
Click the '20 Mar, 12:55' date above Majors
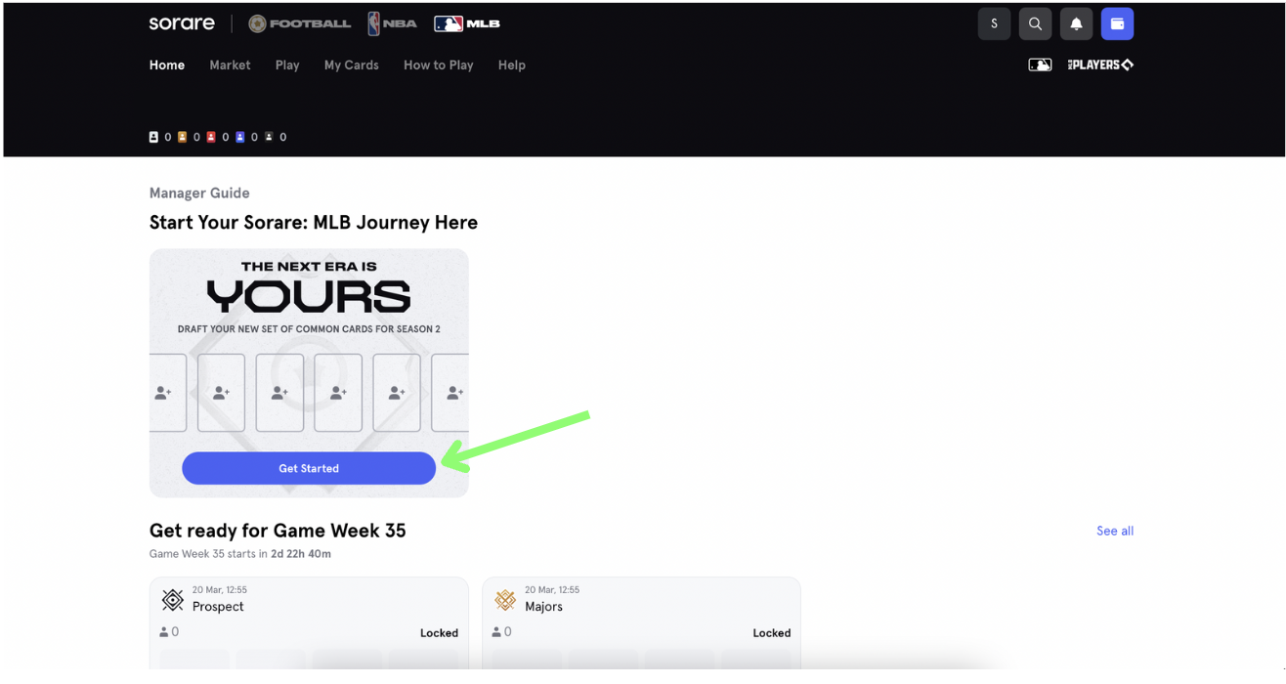point(551,590)
